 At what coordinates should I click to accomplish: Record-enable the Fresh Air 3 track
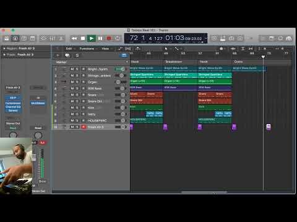(x=84, y=127)
